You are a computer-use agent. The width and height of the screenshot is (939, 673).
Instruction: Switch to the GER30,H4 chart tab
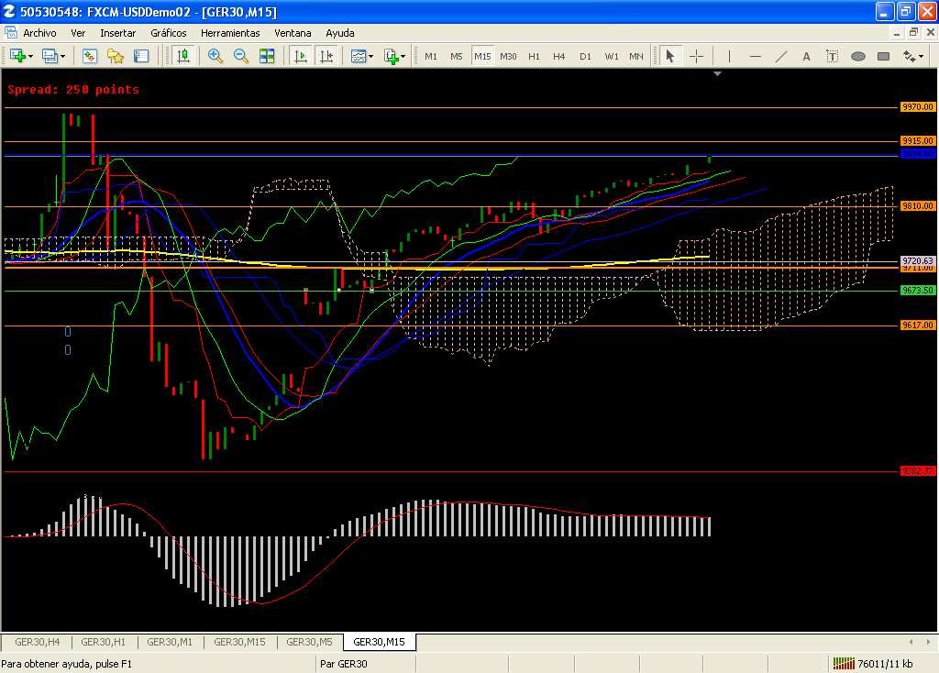click(x=38, y=642)
